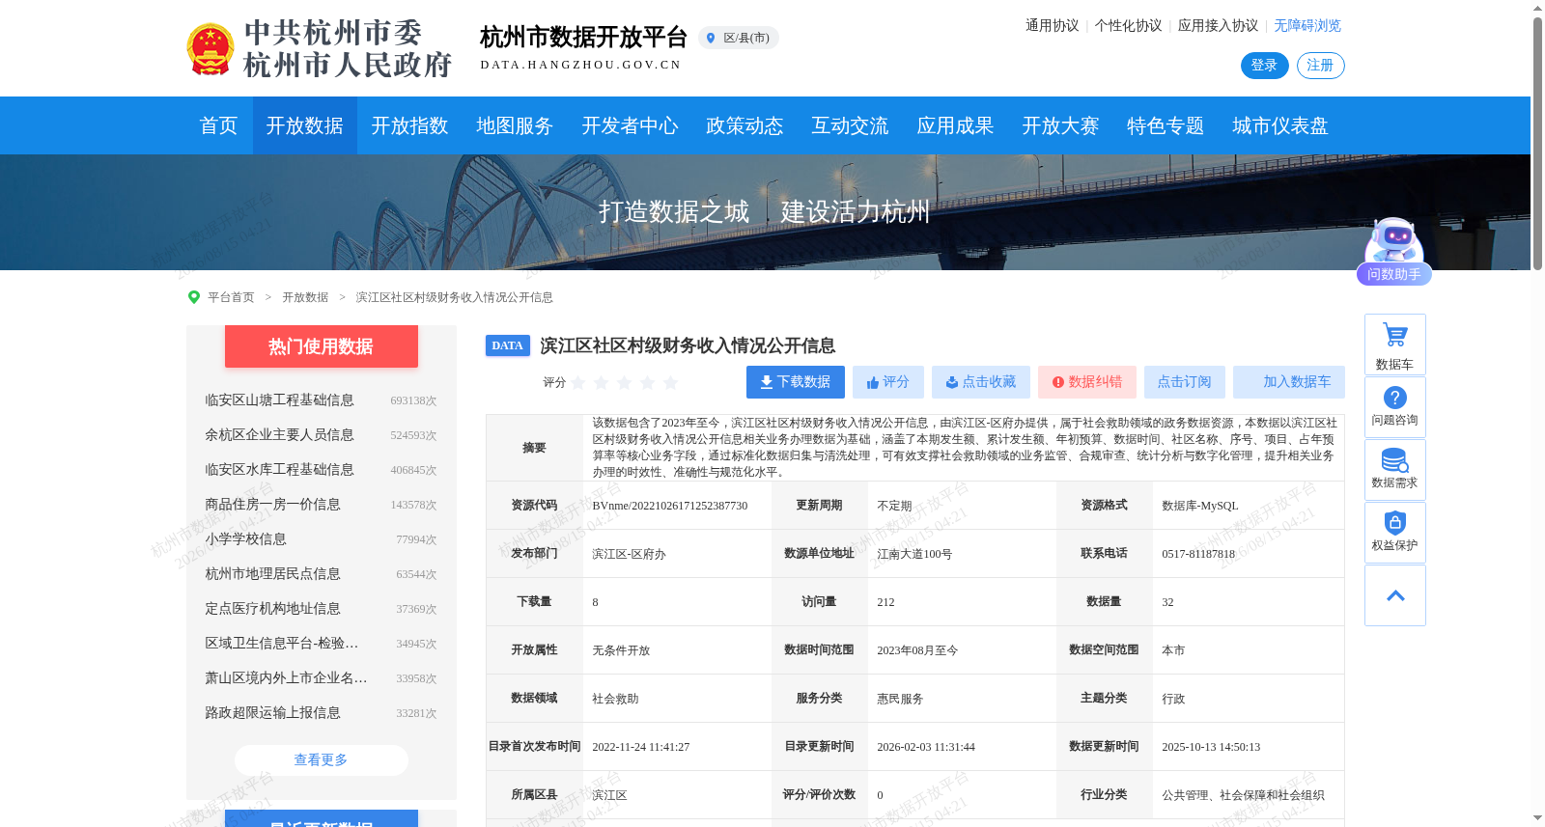Open 临安区山塘工程基础信息 in hot list
The width and height of the screenshot is (1545, 827).
[x=279, y=400]
